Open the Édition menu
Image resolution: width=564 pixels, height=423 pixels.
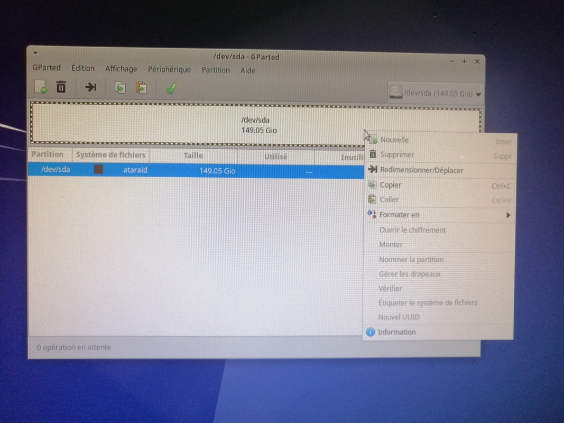(x=83, y=68)
